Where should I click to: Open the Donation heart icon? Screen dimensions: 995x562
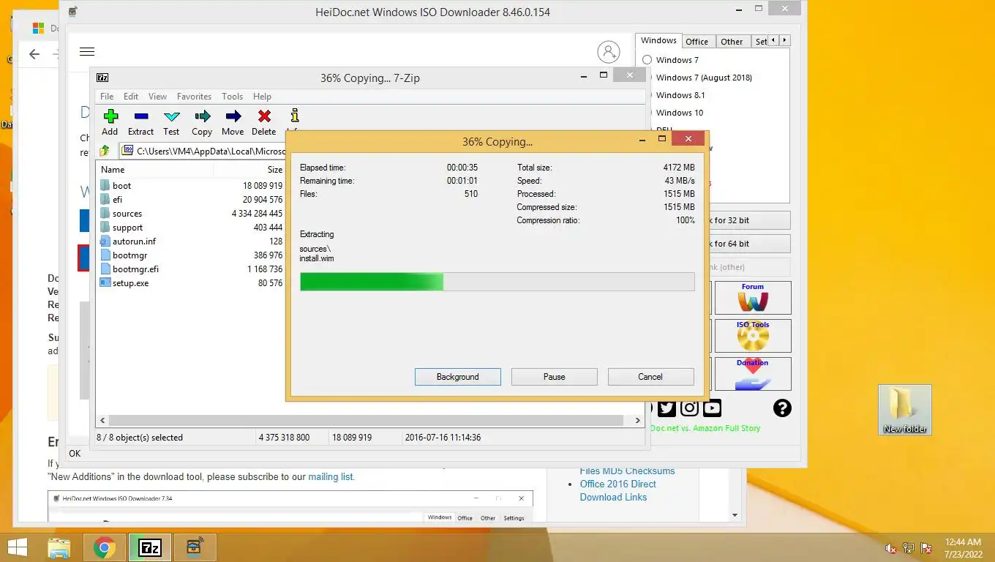tap(753, 374)
